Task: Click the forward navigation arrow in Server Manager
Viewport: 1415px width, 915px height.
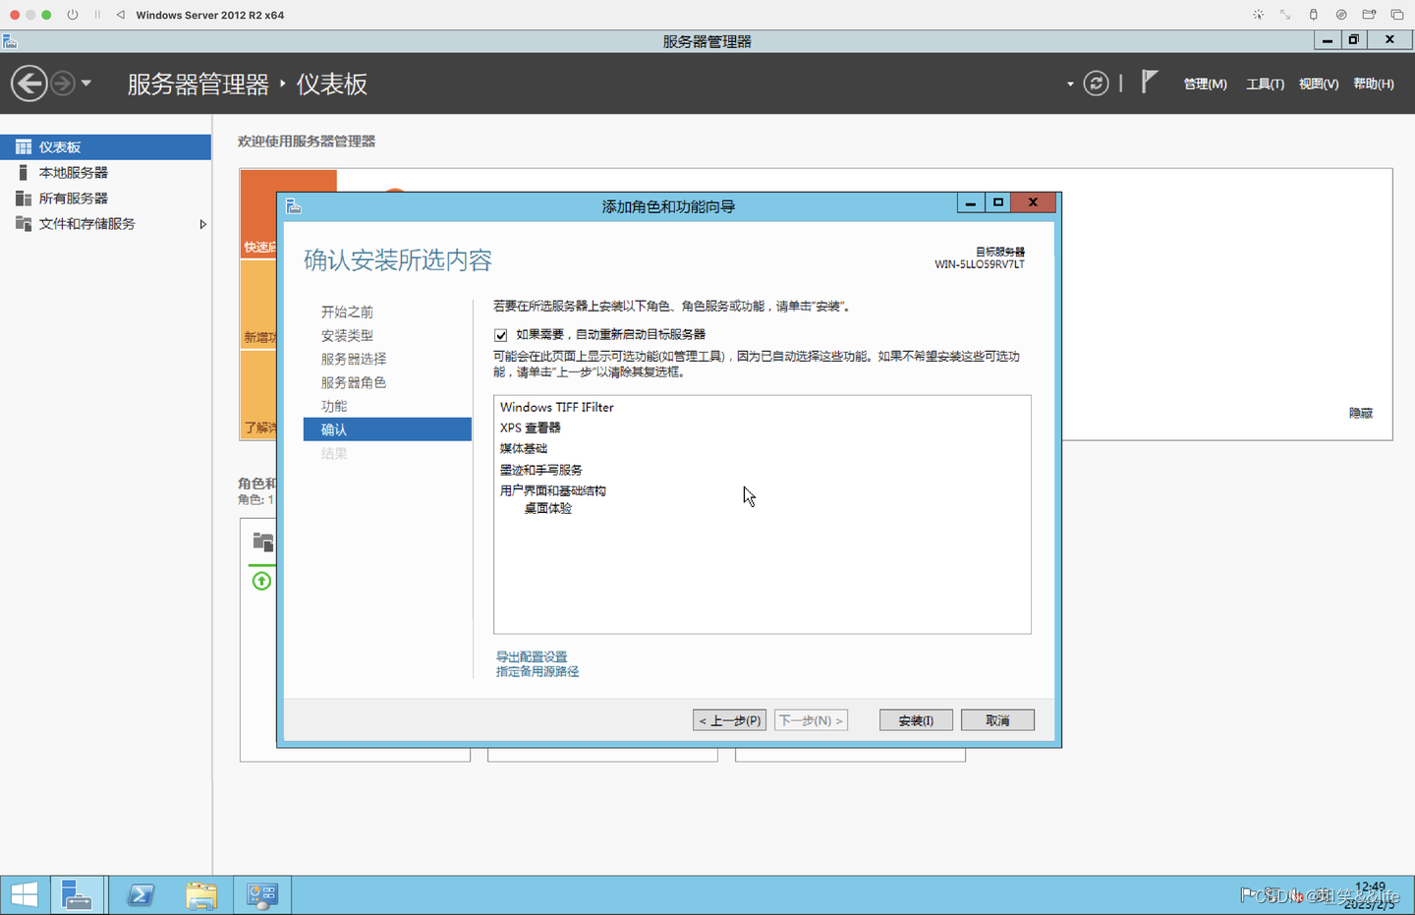Action: click(x=63, y=84)
